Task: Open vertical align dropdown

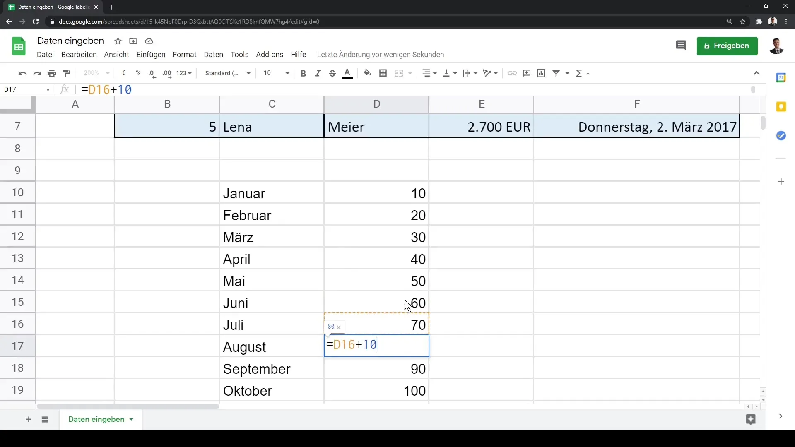Action: (450, 73)
